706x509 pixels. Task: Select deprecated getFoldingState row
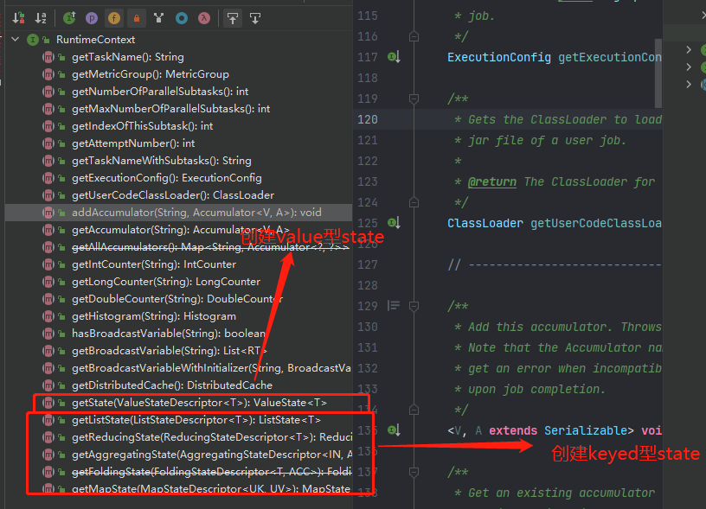pos(179,472)
